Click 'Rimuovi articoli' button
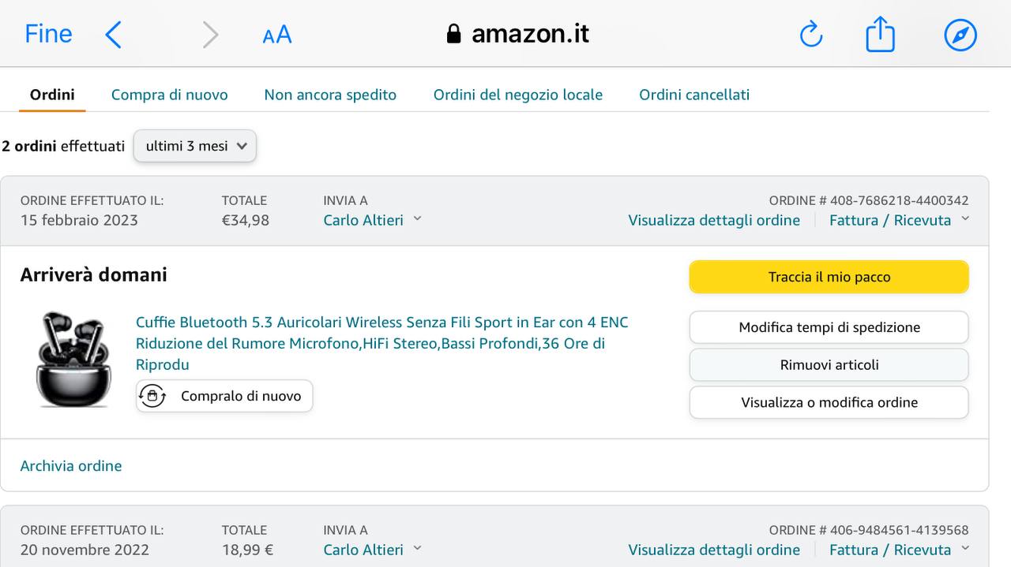The height and width of the screenshot is (567, 1011). 829,365
